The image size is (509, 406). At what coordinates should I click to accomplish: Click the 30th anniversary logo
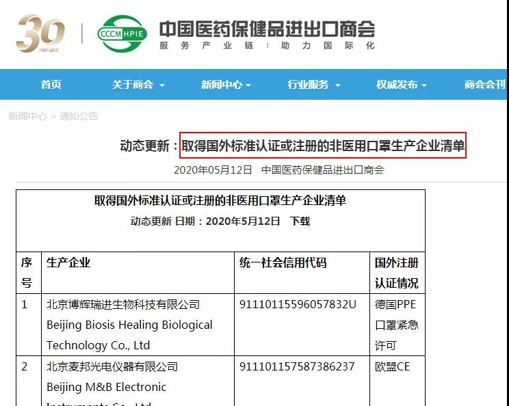pyautogui.click(x=40, y=33)
